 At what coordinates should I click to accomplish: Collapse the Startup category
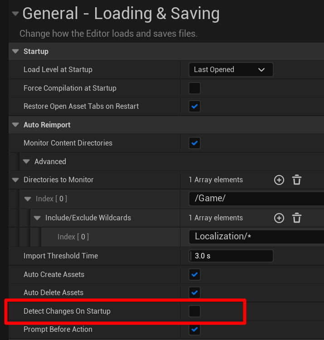[15, 51]
